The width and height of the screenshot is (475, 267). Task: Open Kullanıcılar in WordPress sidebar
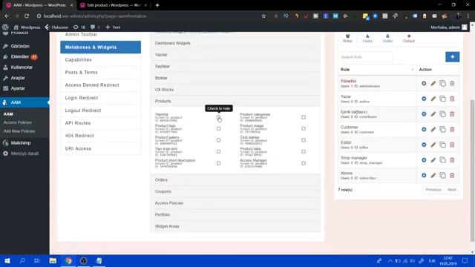tap(22, 67)
